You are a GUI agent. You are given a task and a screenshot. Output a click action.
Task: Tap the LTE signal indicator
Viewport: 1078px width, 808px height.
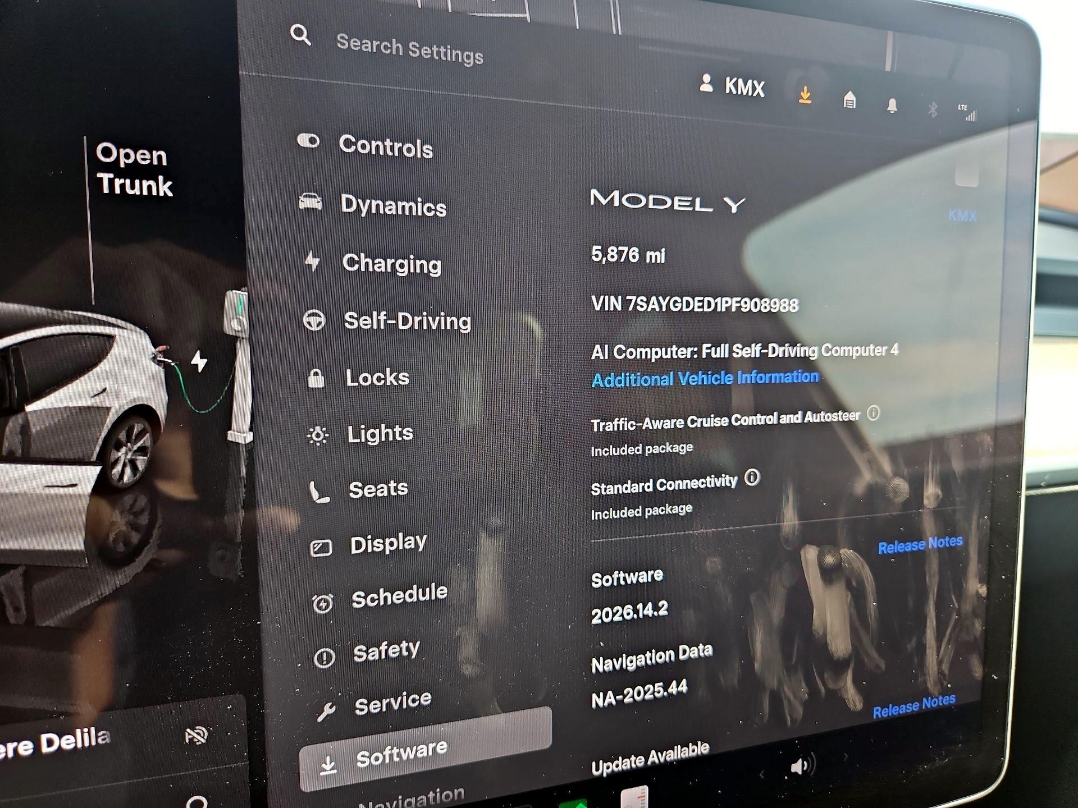pyautogui.click(x=967, y=112)
